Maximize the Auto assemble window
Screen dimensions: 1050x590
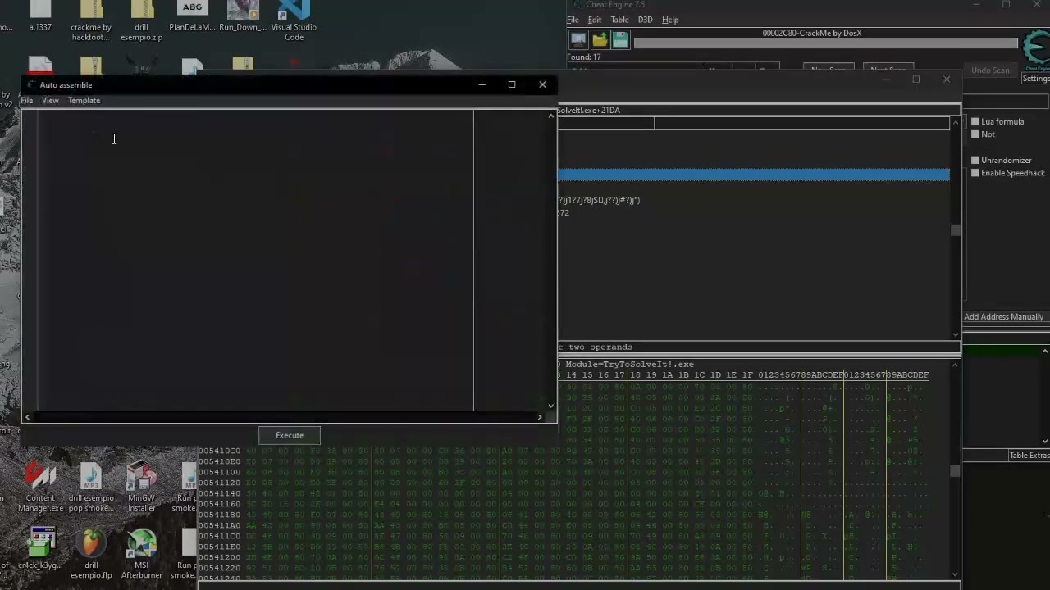(x=512, y=84)
